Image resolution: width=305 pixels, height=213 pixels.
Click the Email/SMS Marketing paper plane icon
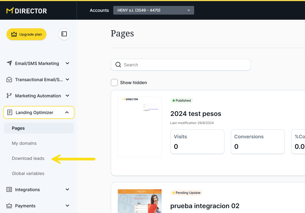click(x=9, y=63)
